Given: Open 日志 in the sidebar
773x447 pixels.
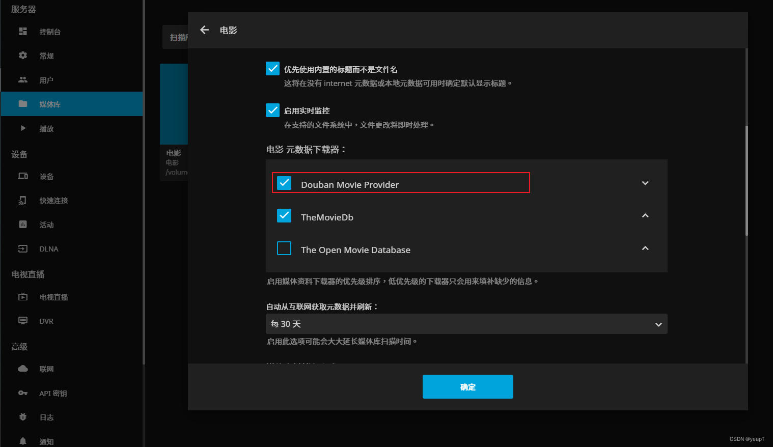Looking at the screenshot, I should (72, 417).
